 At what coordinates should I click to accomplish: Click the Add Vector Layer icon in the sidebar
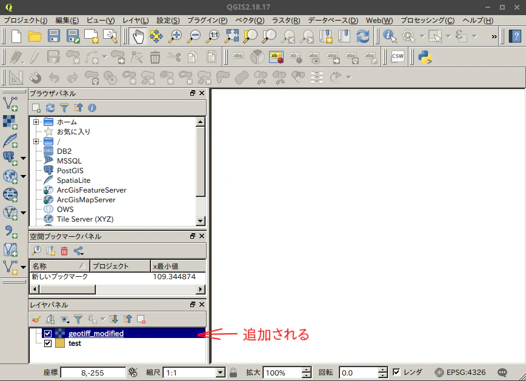10,104
